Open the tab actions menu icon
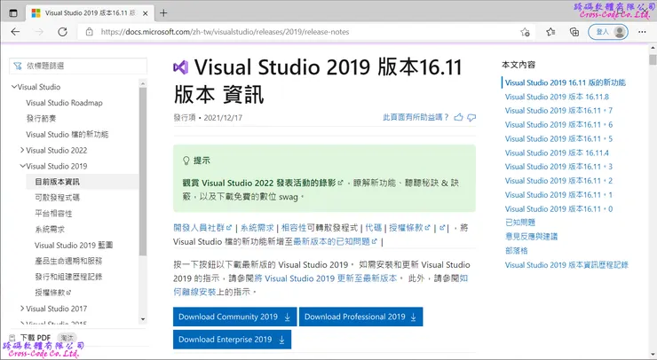 point(13,13)
